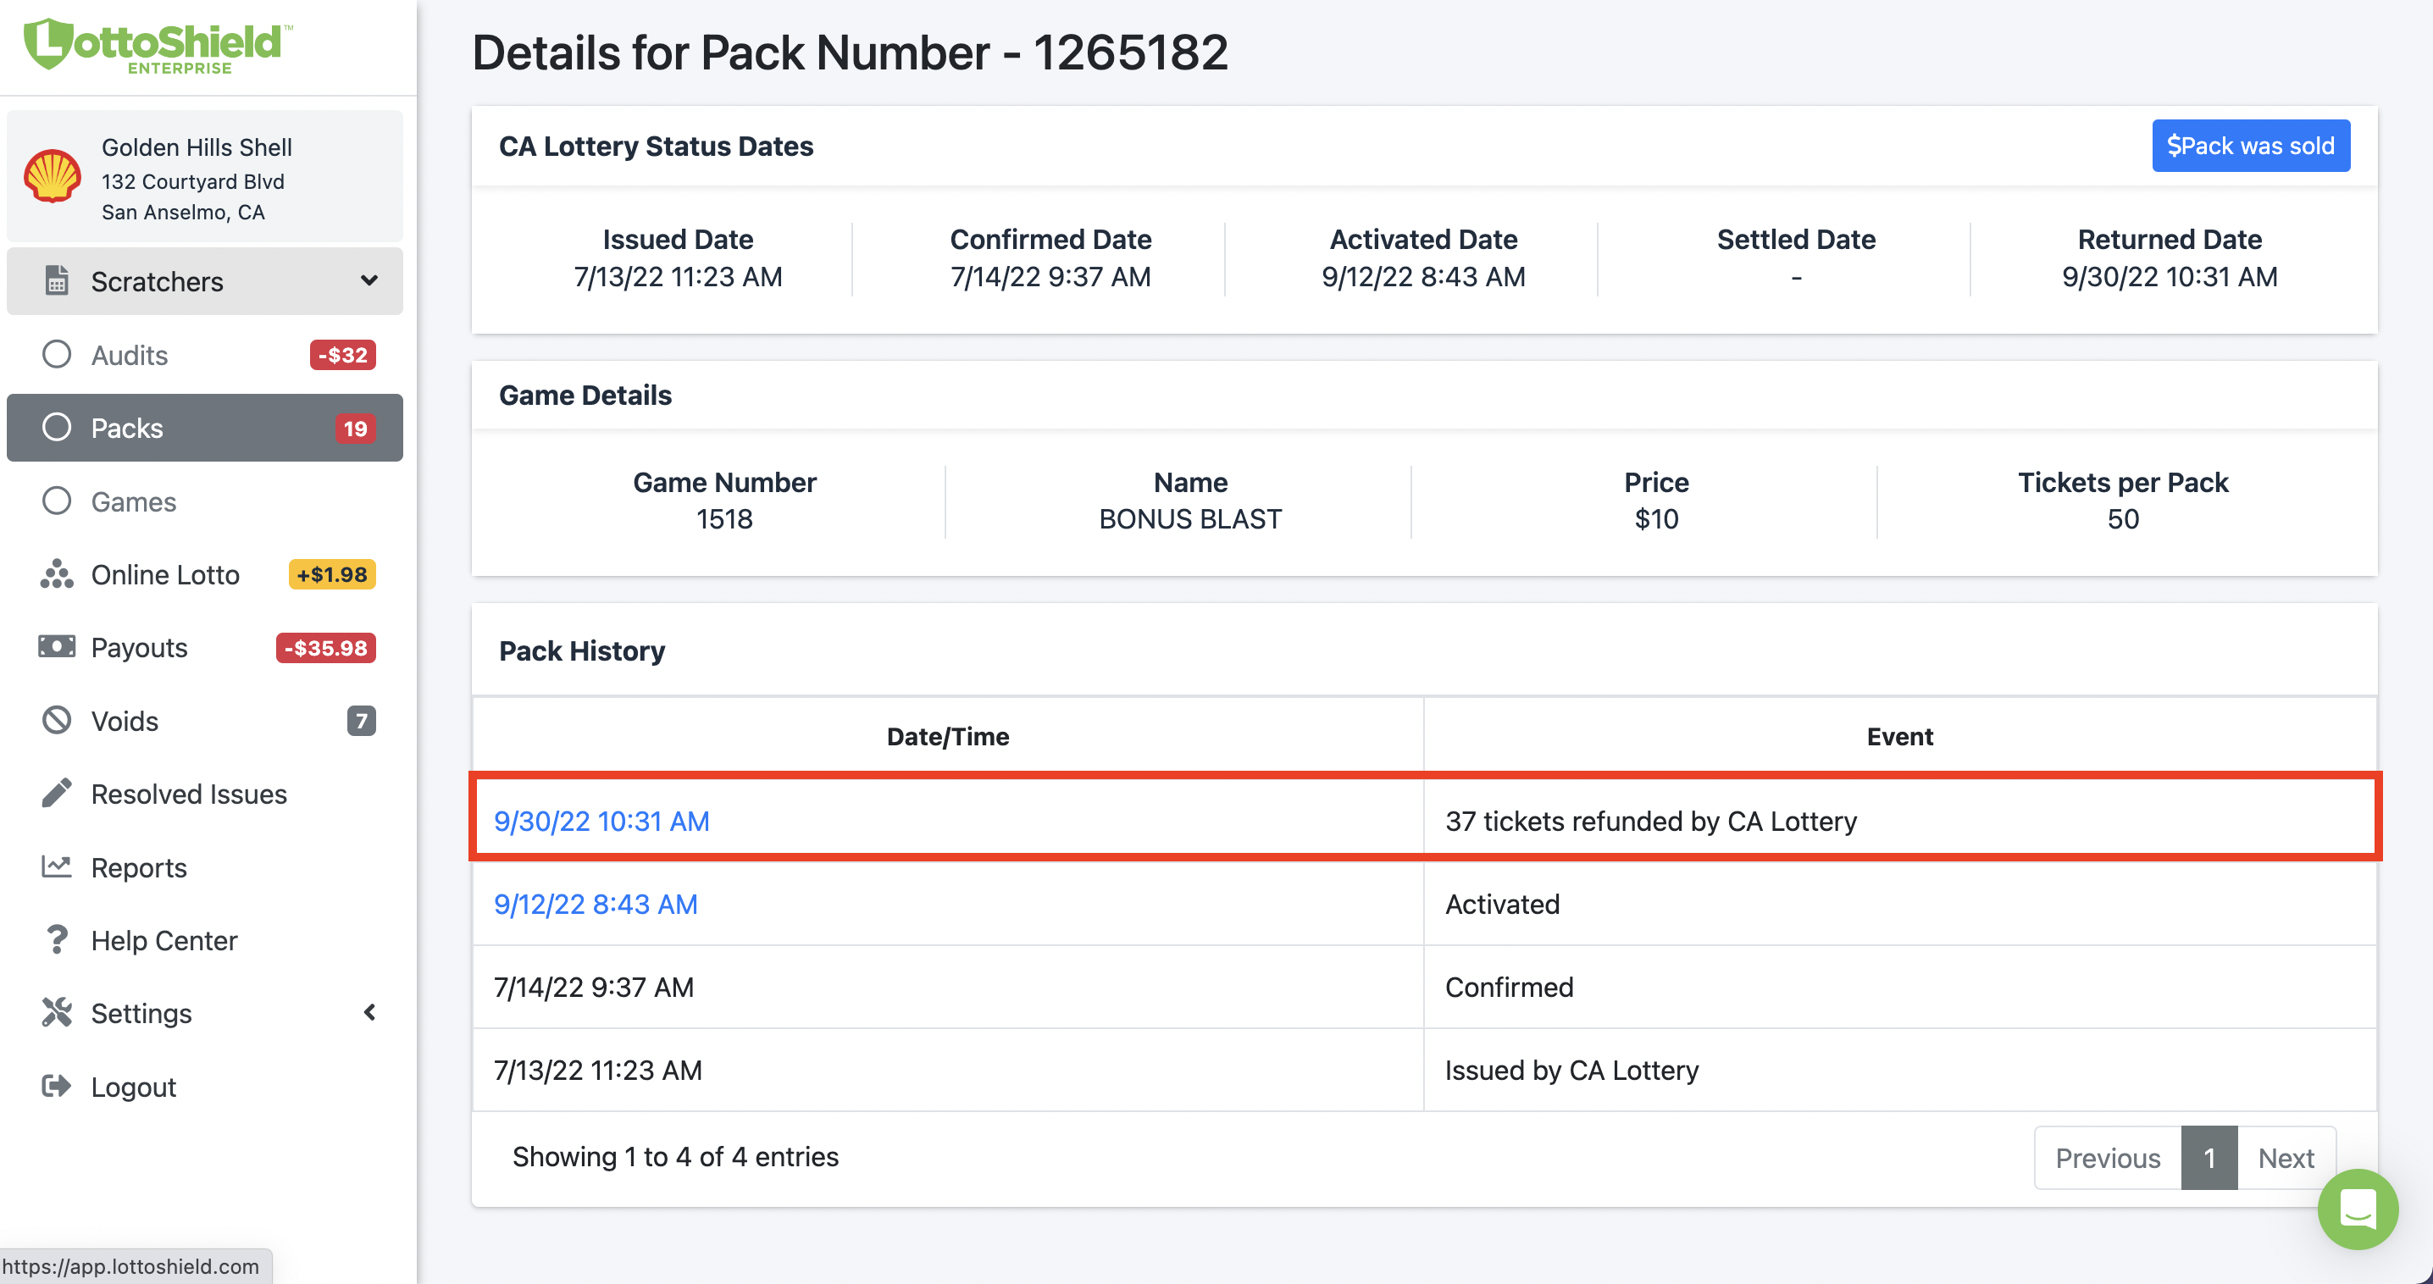Image resolution: width=2433 pixels, height=1284 pixels.
Task: Open Resolved Issues page
Action: click(189, 794)
